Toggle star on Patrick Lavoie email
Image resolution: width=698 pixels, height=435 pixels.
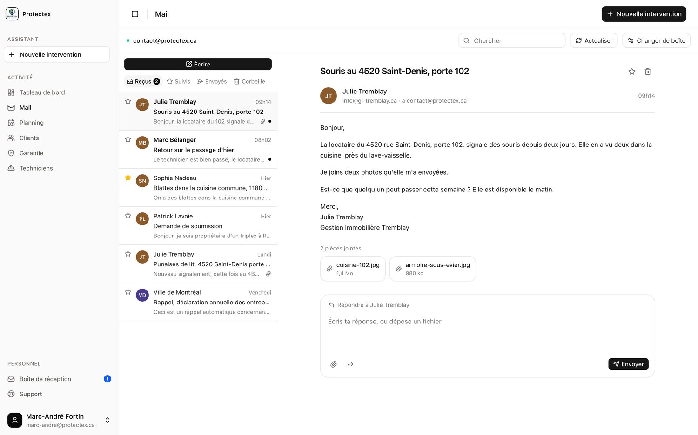pyautogui.click(x=128, y=216)
